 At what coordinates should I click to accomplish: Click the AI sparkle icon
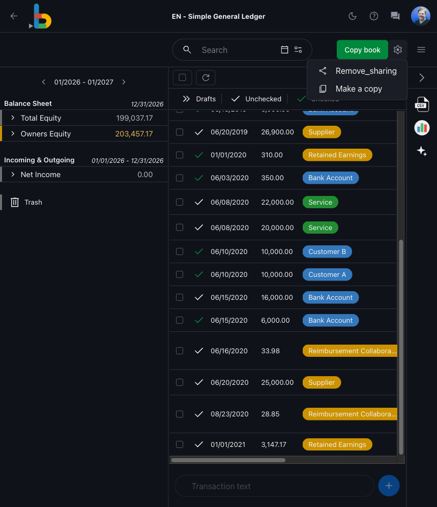pos(422,151)
